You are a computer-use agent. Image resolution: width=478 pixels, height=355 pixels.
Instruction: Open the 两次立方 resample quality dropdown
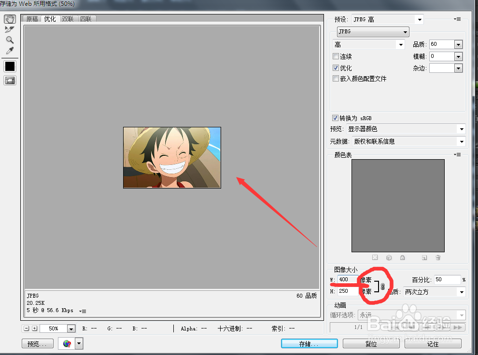[x=435, y=292]
